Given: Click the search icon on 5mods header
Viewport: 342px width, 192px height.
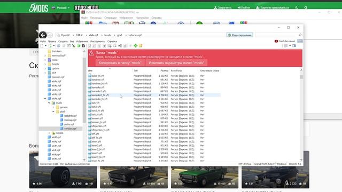Looking at the screenshot, I should tap(306, 7).
